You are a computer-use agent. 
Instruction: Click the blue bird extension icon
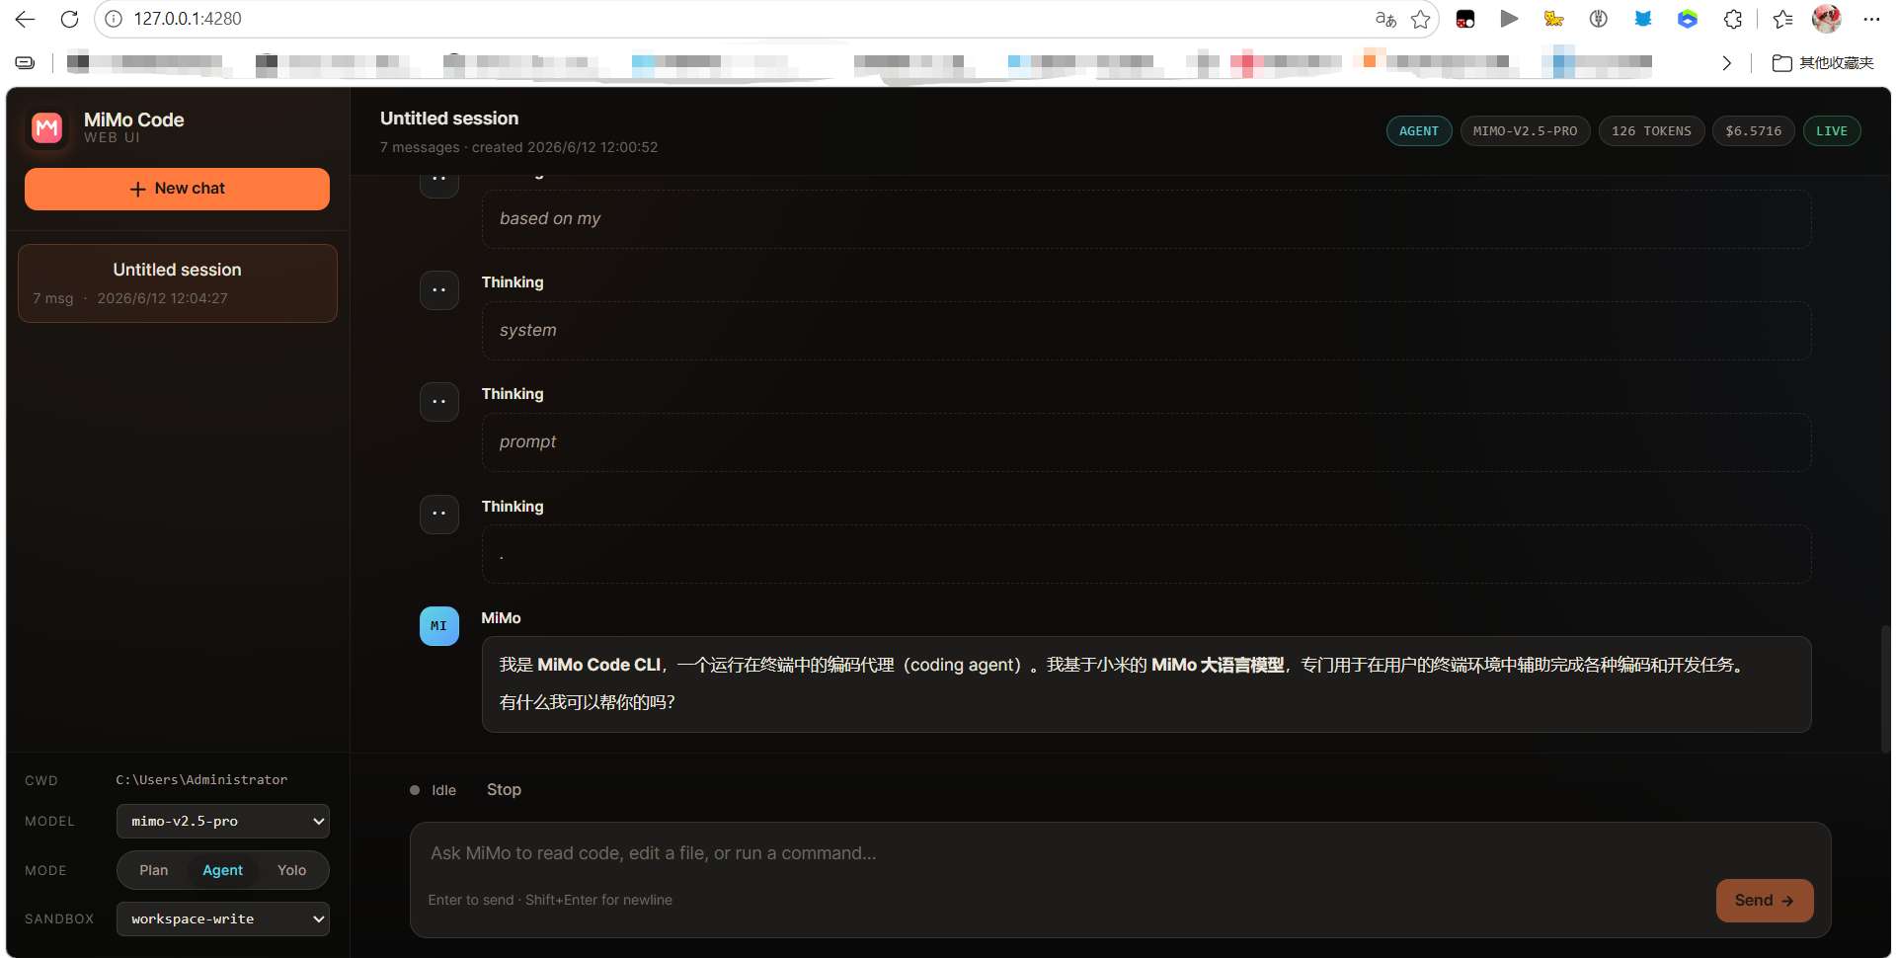tap(1643, 19)
